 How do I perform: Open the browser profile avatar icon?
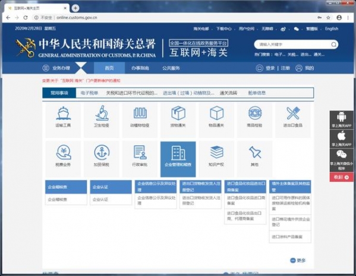(x=339, y=18)
